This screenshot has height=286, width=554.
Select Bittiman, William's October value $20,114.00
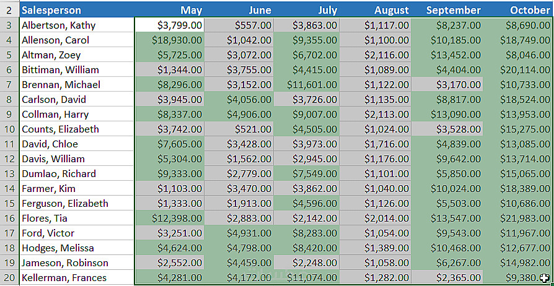pyautogui.click(x=519, y=70)
